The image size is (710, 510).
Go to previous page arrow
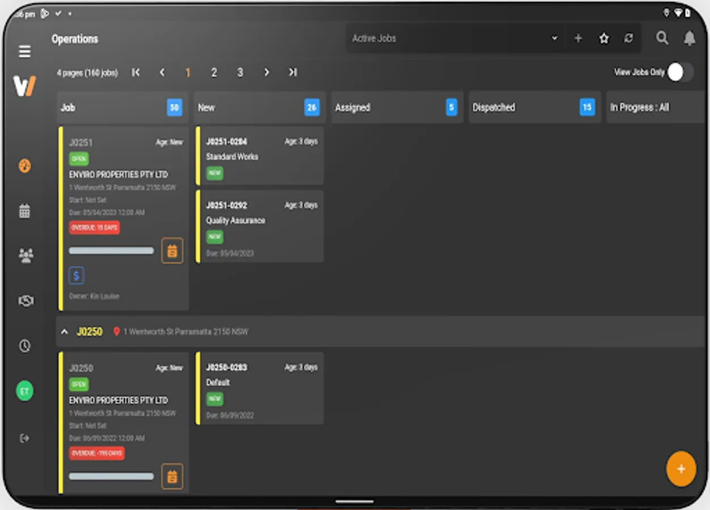162,72
